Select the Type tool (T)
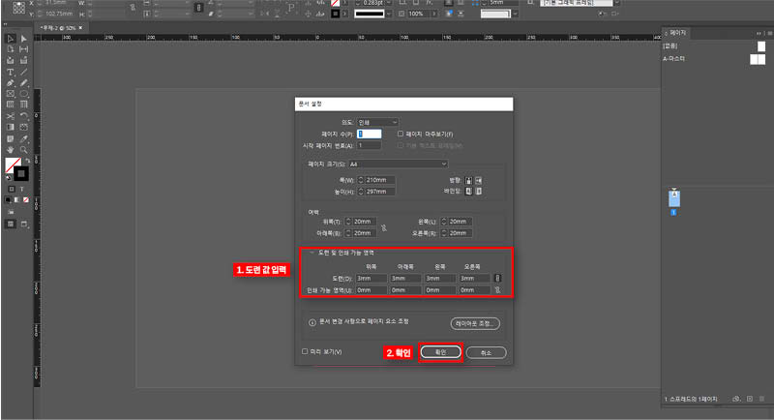The height and width of the screenshot is (420, 774). tap(10, 72)
